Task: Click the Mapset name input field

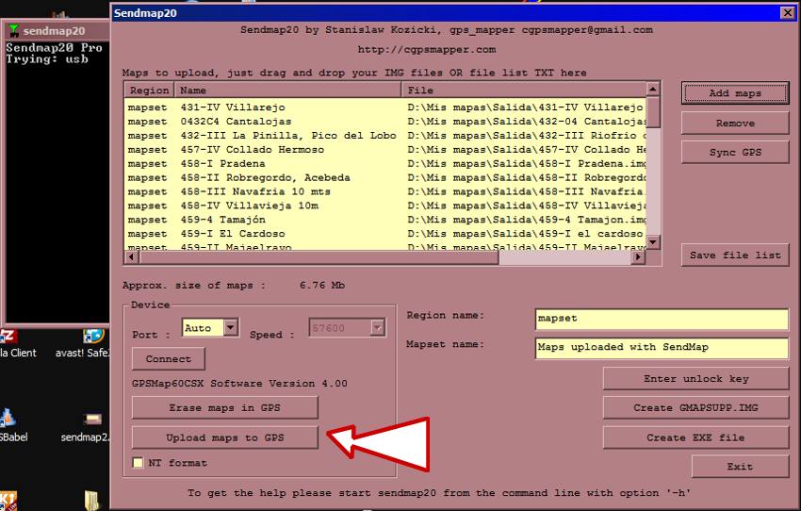Action: coord(662,348)
